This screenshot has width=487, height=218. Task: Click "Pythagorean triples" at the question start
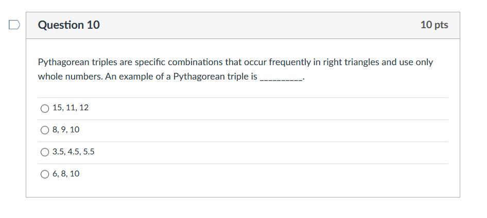tap(77, 62)
